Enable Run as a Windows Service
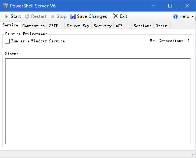 pos(7,41)
